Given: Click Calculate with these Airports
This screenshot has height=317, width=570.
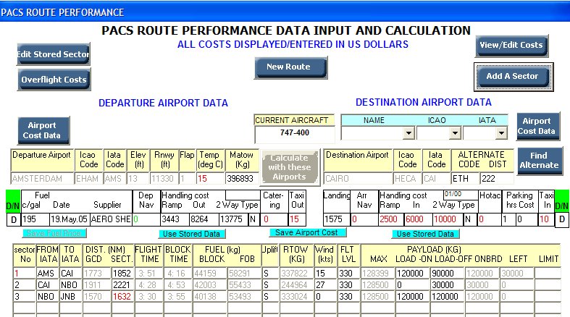Looking at the screenshot, I should click(290, 167).
